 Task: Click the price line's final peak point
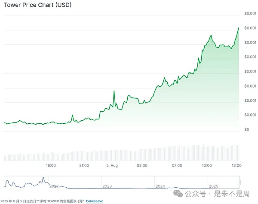click(x=239, y=27)
